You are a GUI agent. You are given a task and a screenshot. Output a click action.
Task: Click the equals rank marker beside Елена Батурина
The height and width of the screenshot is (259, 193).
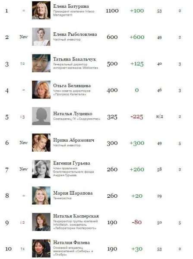tap(24, 10)
